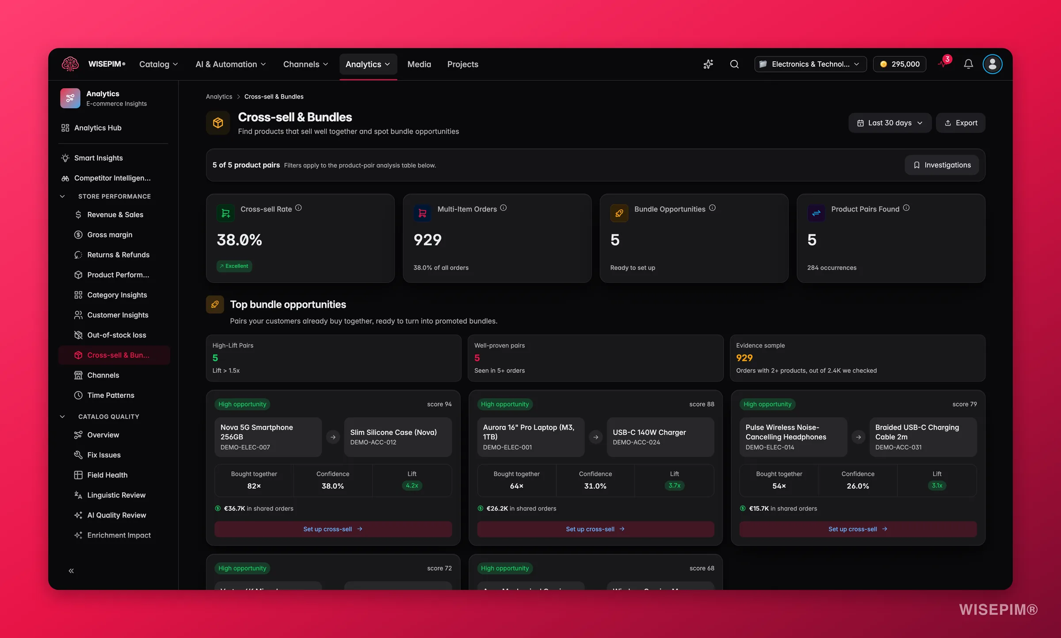This screenshot has width=1061, height=638.
Task: Expand the Channels top menu
Action: 305,64
